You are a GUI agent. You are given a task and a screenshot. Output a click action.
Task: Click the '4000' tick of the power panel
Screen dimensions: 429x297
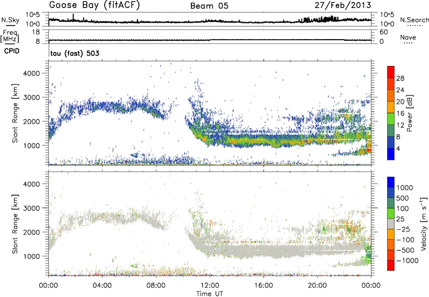point(31,73)
